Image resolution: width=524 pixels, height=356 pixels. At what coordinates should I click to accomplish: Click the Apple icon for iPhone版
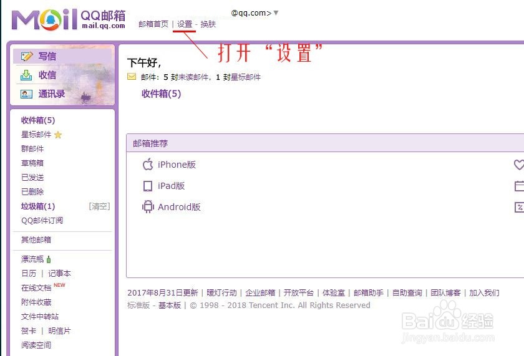(148, 165)
